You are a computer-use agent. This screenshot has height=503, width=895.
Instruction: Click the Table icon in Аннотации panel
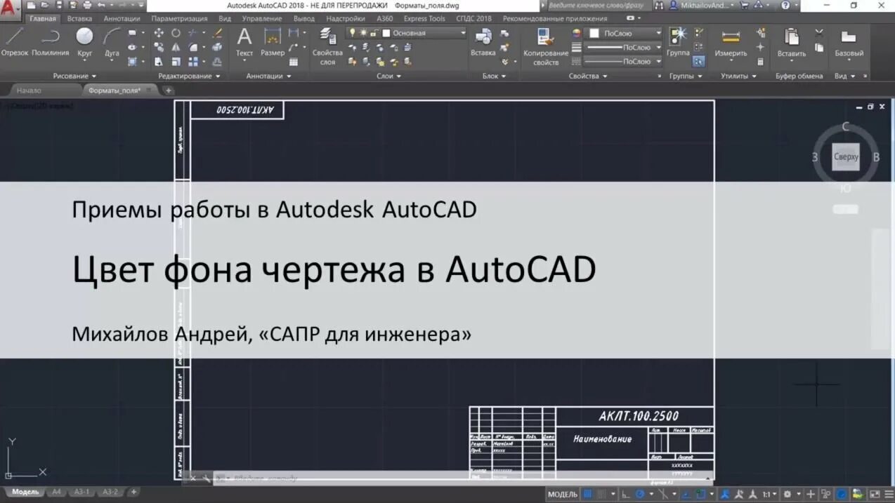pos(294,62)
